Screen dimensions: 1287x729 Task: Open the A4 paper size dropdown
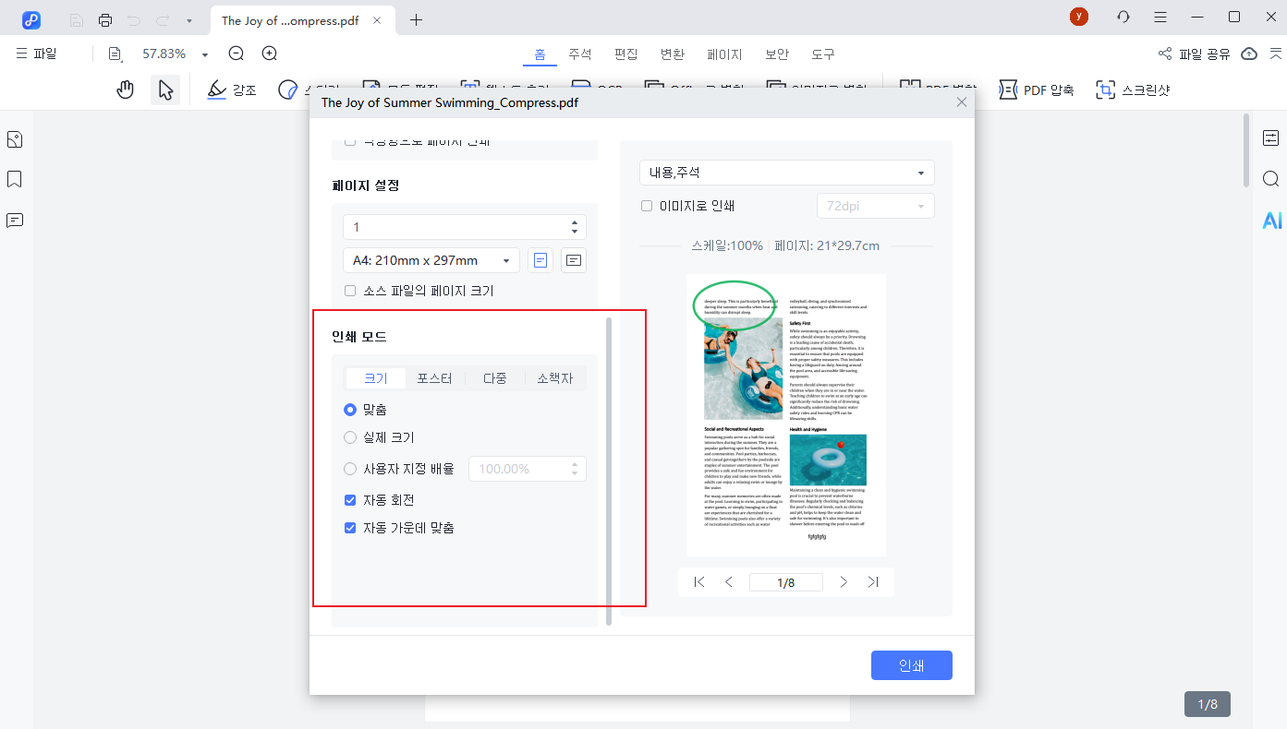431,259
